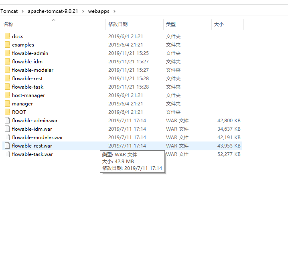The image size is (288, 279).
Task: Click the flowable-rest.war file icon
Action: (7, 146)
